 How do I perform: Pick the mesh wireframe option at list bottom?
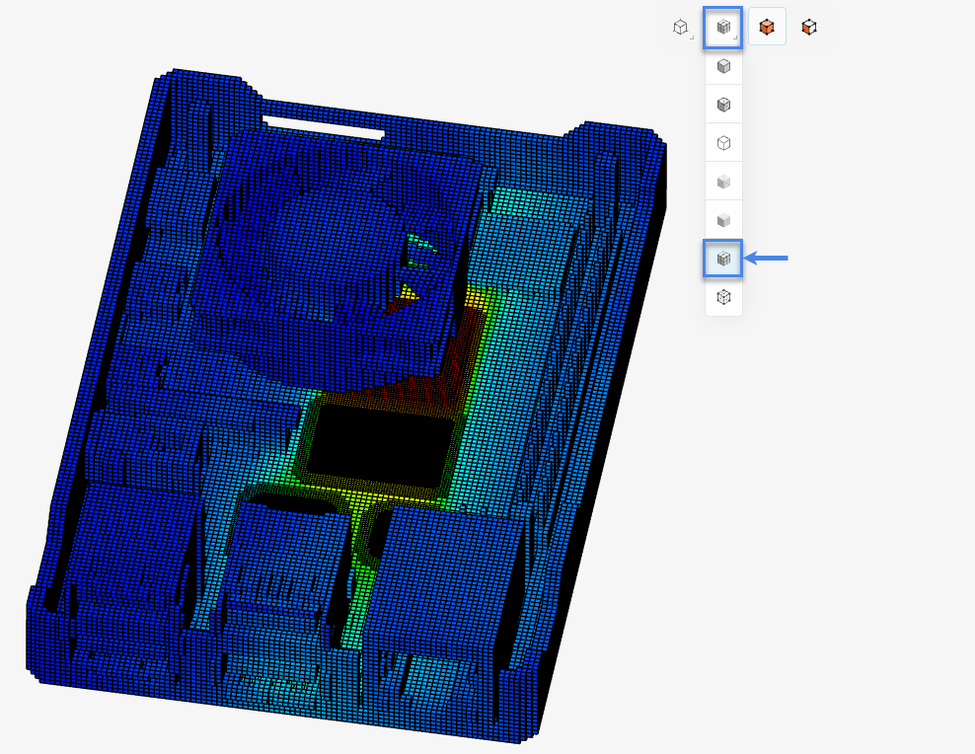tap(723, 297)
